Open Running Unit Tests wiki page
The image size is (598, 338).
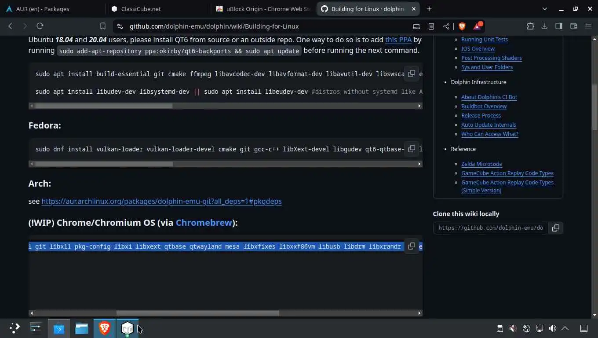click(x=485, y=39)
